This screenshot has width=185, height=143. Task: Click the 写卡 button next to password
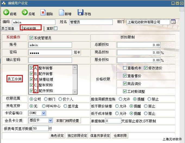tap(77, 53)
